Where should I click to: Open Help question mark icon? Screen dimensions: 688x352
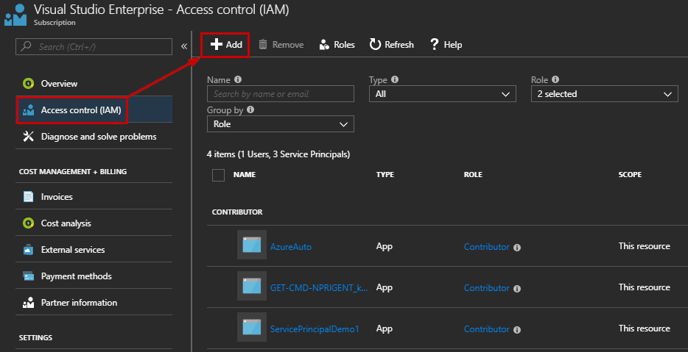coord(435,45)
